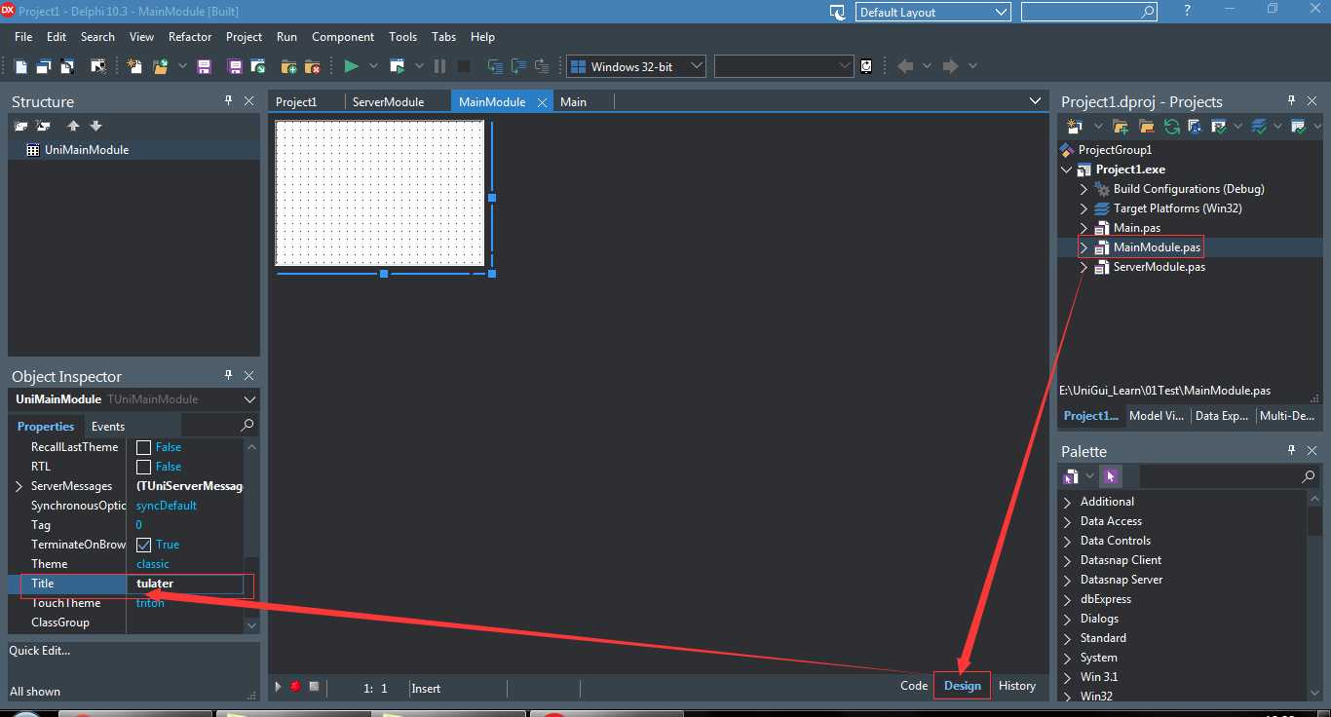Click the Theme property value 'classic'
This screenshot has height=717, width=1331.
tap(153, 564)
